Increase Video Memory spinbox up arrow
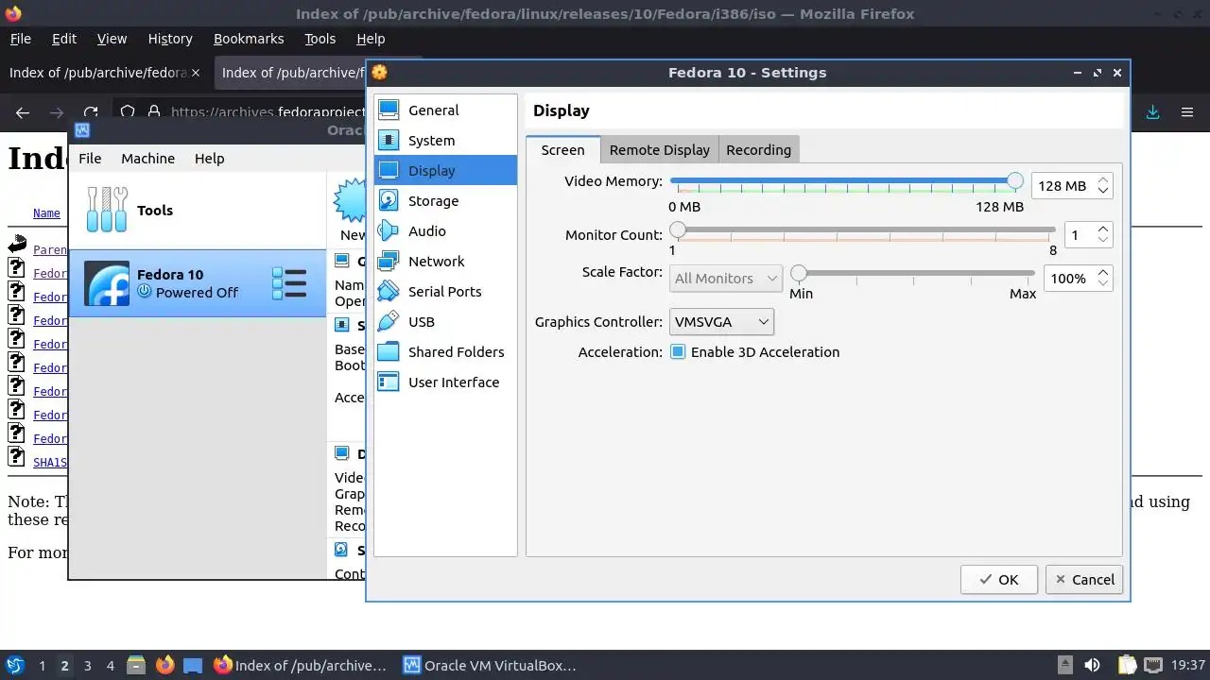Viewport: 1210px width, 680px height. coord(1102,179)
